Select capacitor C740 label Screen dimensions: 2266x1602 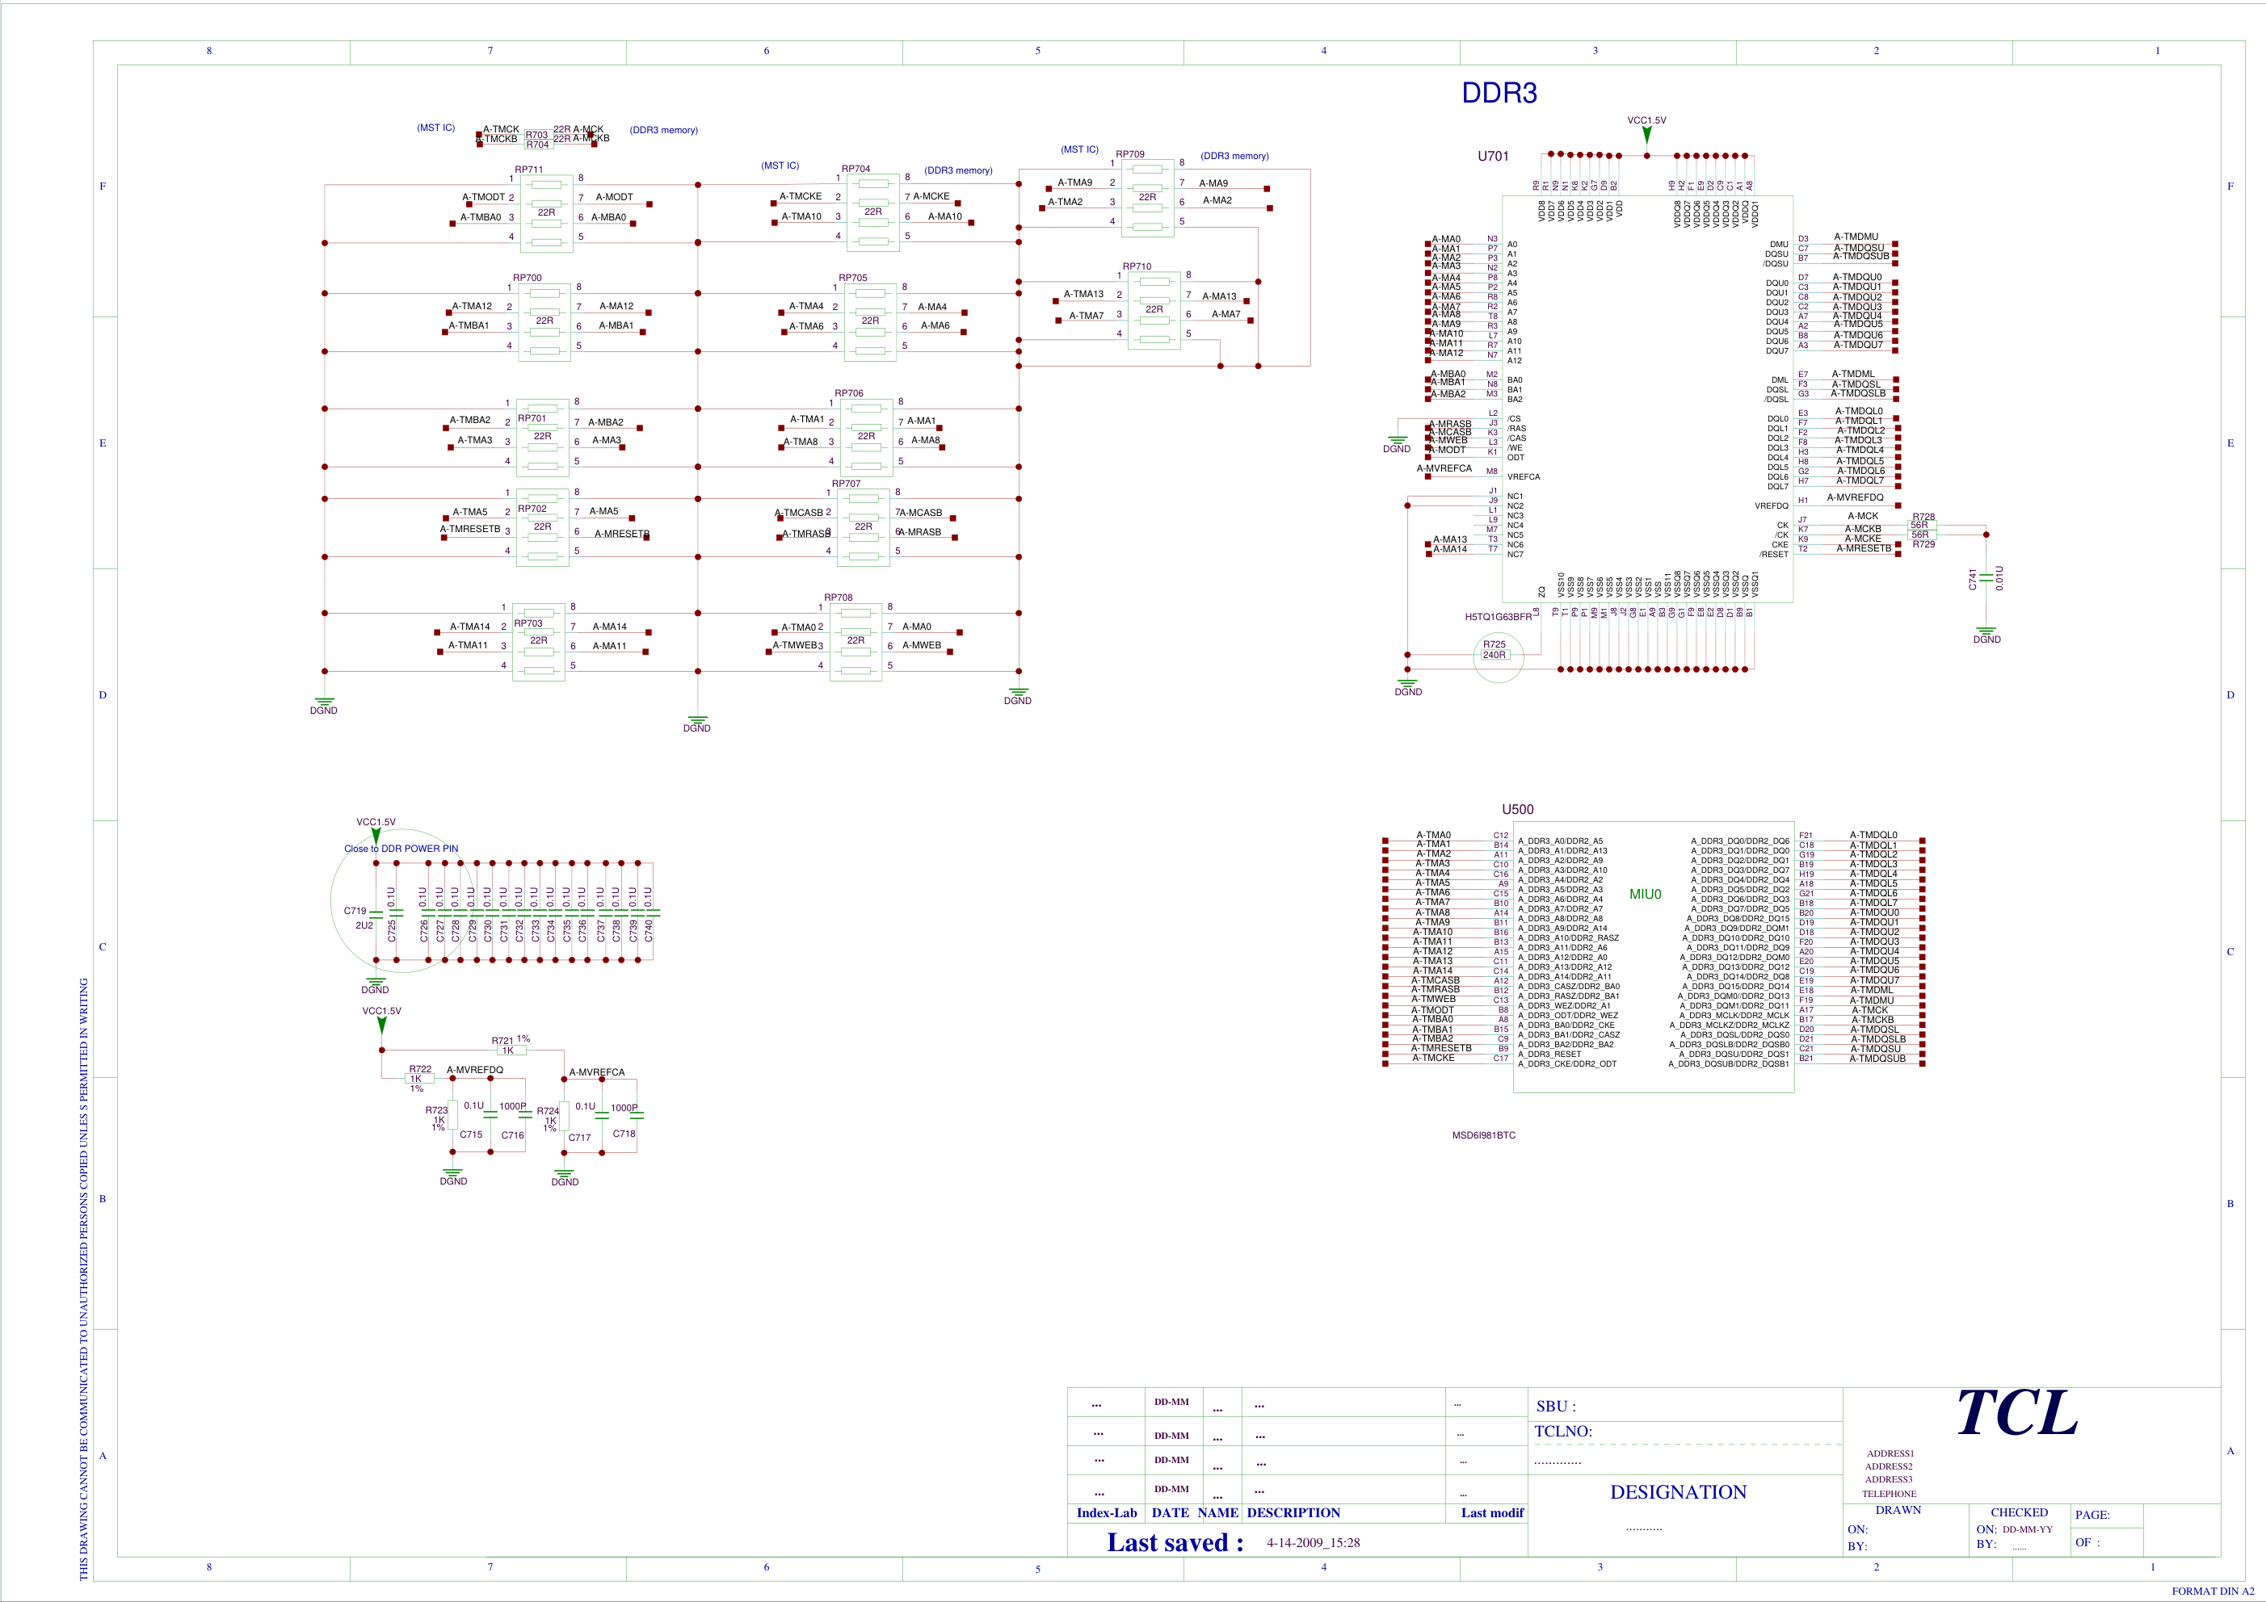click(649, 930)
